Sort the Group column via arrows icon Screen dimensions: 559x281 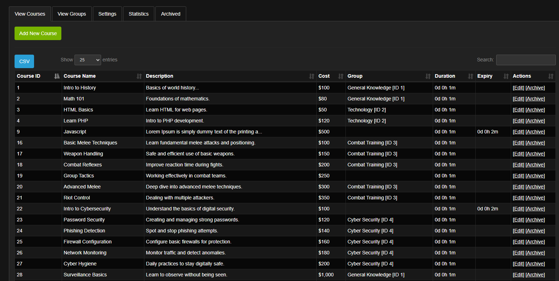tap(428, 76)
